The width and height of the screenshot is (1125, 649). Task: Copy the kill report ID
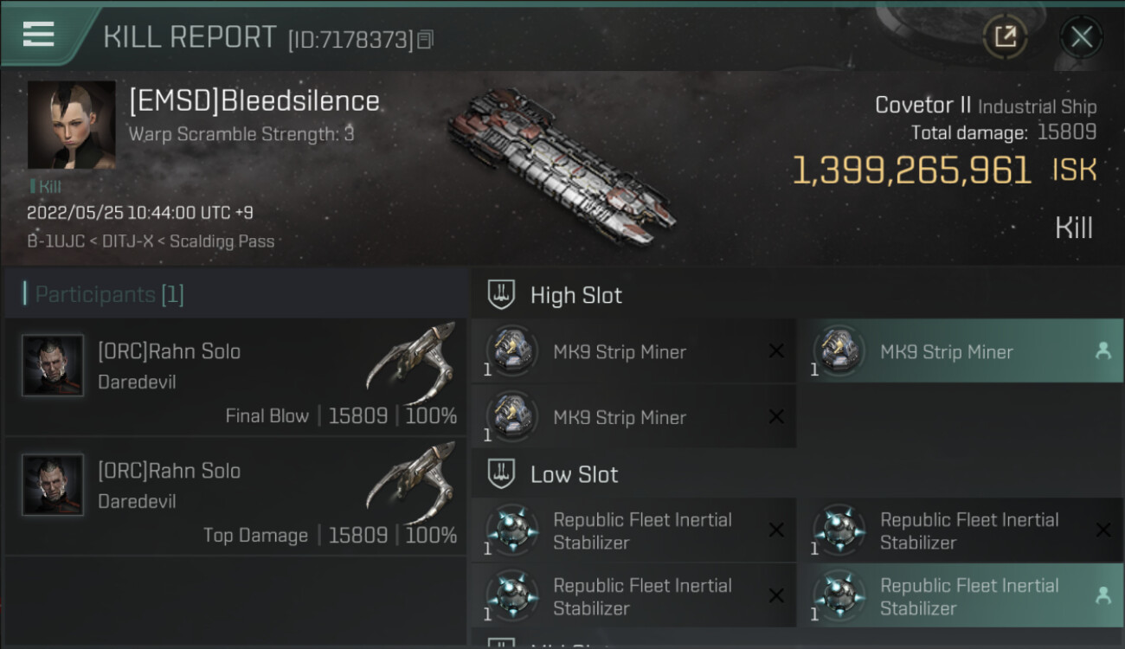pos(424,40)
